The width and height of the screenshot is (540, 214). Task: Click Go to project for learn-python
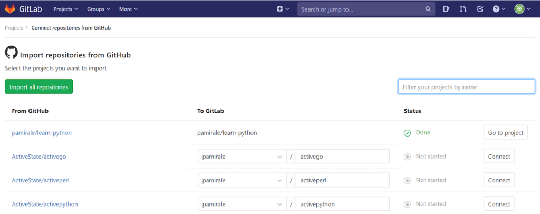tap(506, 132)
